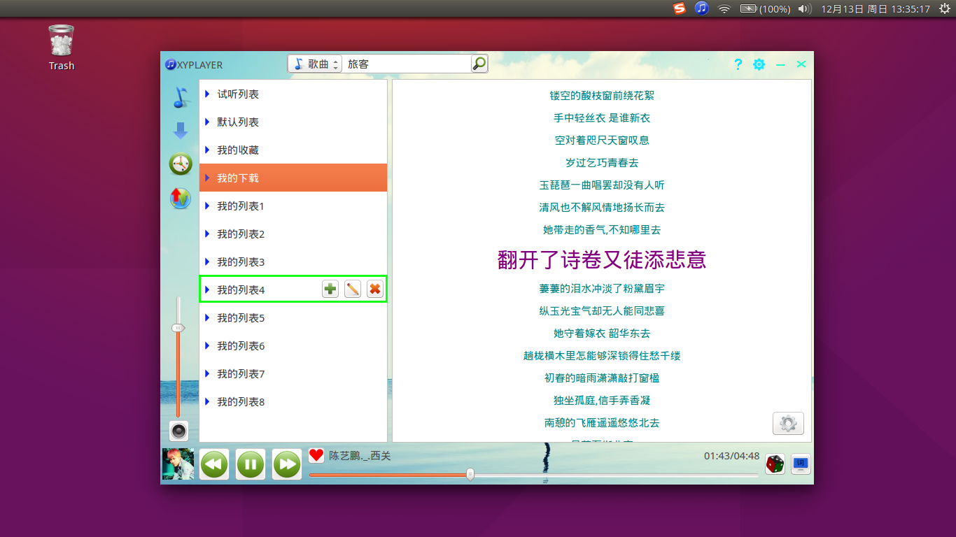Viewport: 956px width, 537px height.
Task: Click the playback time 01:43/04:48
Action: [731, 456]
